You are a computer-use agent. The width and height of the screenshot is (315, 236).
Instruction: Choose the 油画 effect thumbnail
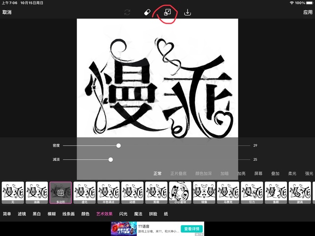37,192
